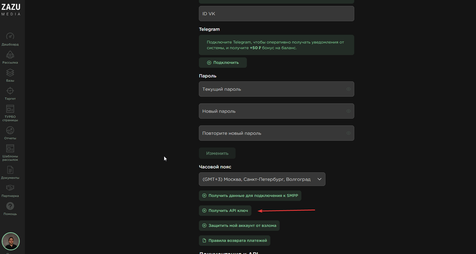The image size is (476, 254).
Task: Open ТУРБО страницы sidebar icon
Action: click(10, 109)
